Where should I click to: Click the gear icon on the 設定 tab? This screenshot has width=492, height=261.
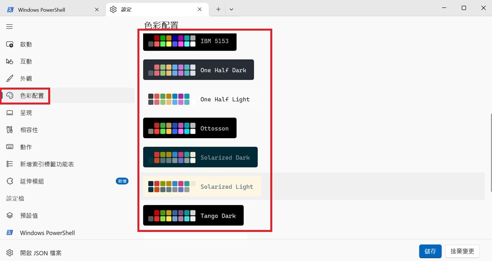(113, 10)
